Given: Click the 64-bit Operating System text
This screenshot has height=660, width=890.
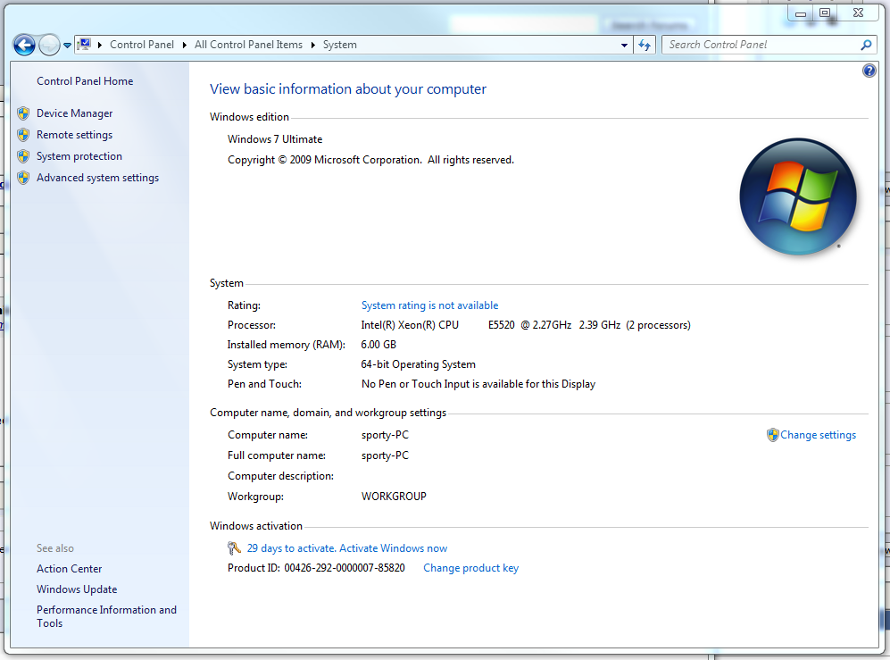Looking at the screenshot, I should coord(419,364).
